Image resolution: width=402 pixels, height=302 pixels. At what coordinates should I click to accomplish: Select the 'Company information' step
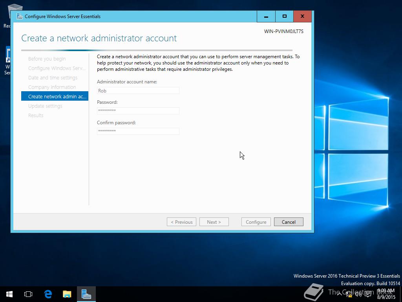coord(52,87)
